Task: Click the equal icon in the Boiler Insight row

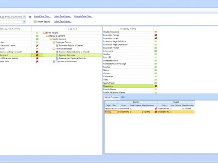Action: pos(37,33)
